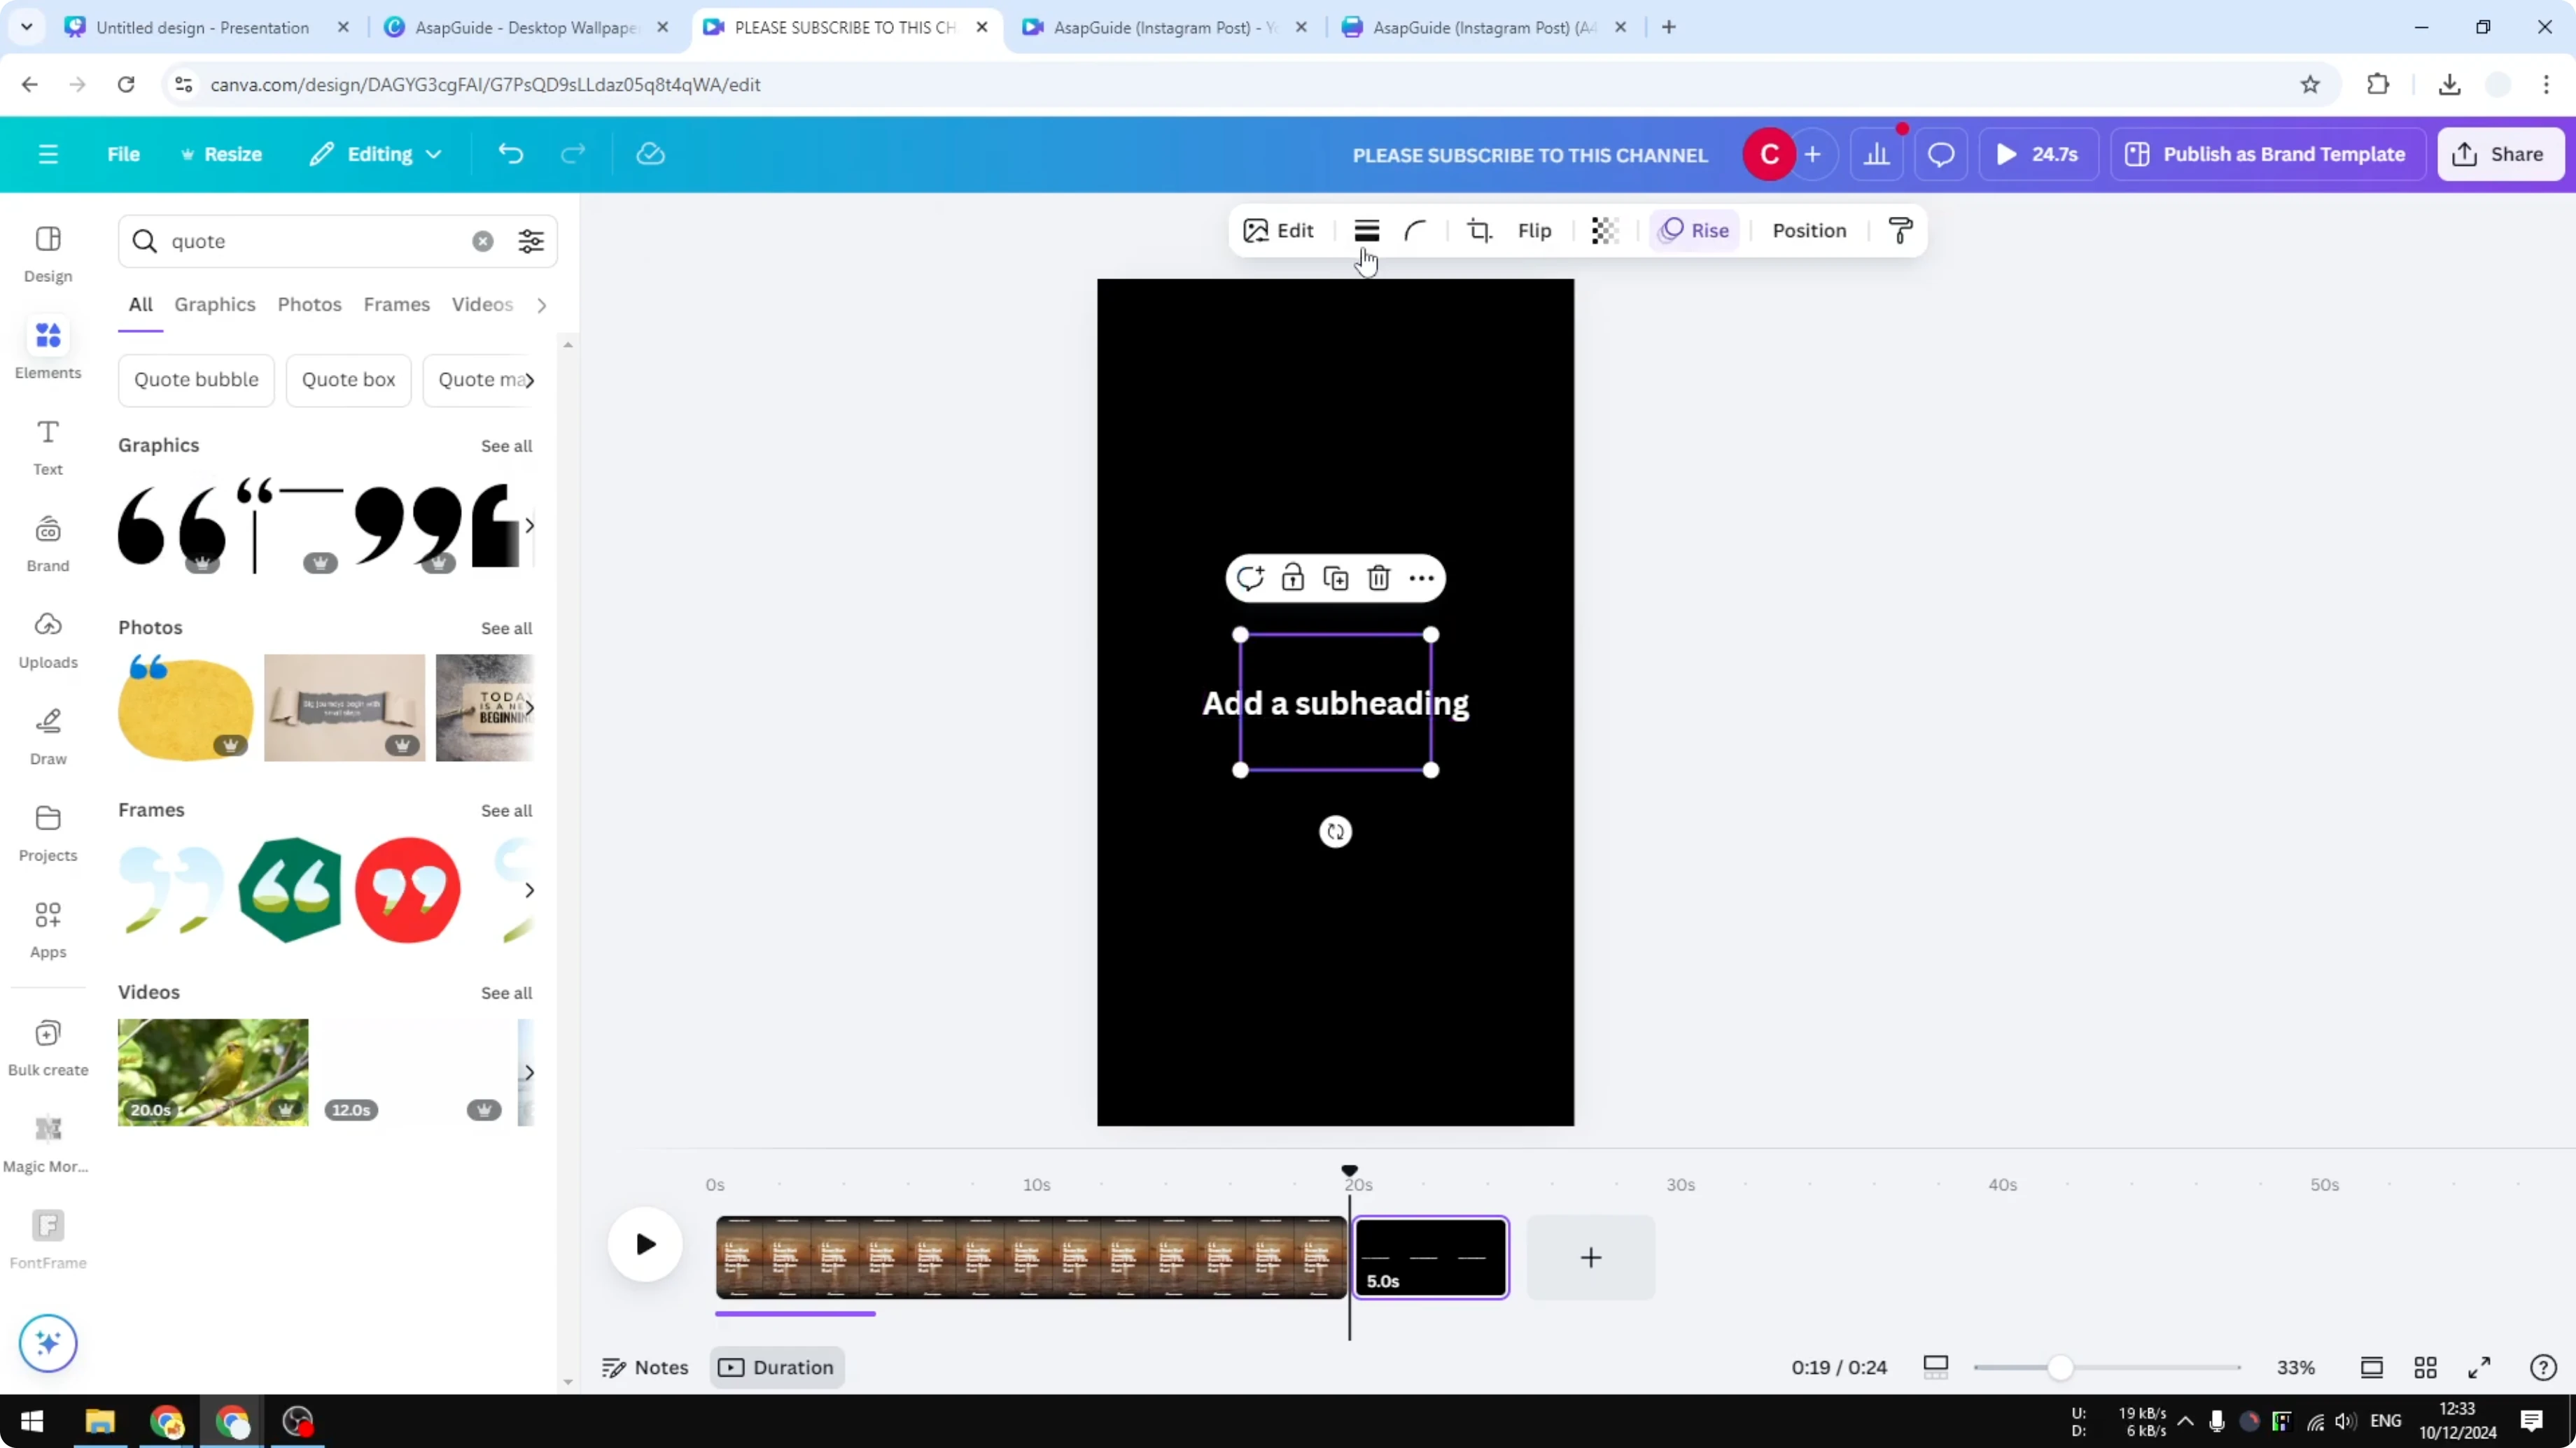
Task: Duplicate the selected element
Action: click(x=1335, y=578)
